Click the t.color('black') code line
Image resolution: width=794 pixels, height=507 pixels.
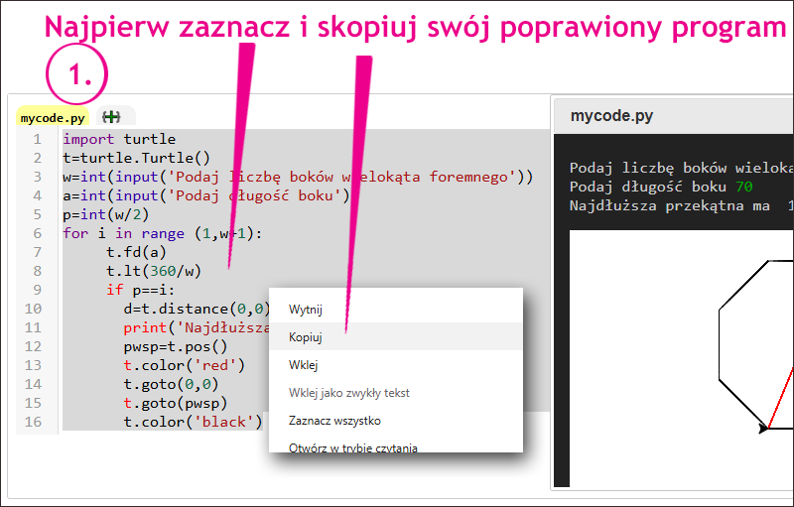coord(192,422)
